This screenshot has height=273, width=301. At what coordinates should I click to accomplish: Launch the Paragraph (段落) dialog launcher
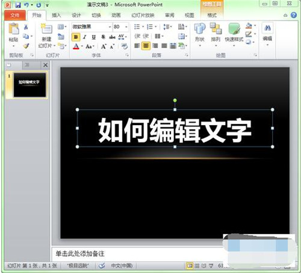[187, 55]
